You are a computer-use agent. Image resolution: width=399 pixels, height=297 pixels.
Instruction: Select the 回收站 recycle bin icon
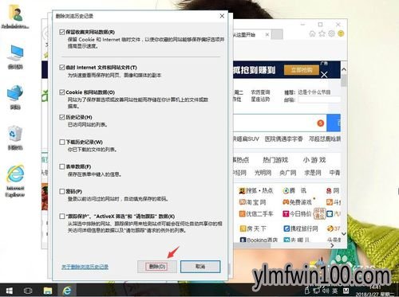[x=15, y=138]
